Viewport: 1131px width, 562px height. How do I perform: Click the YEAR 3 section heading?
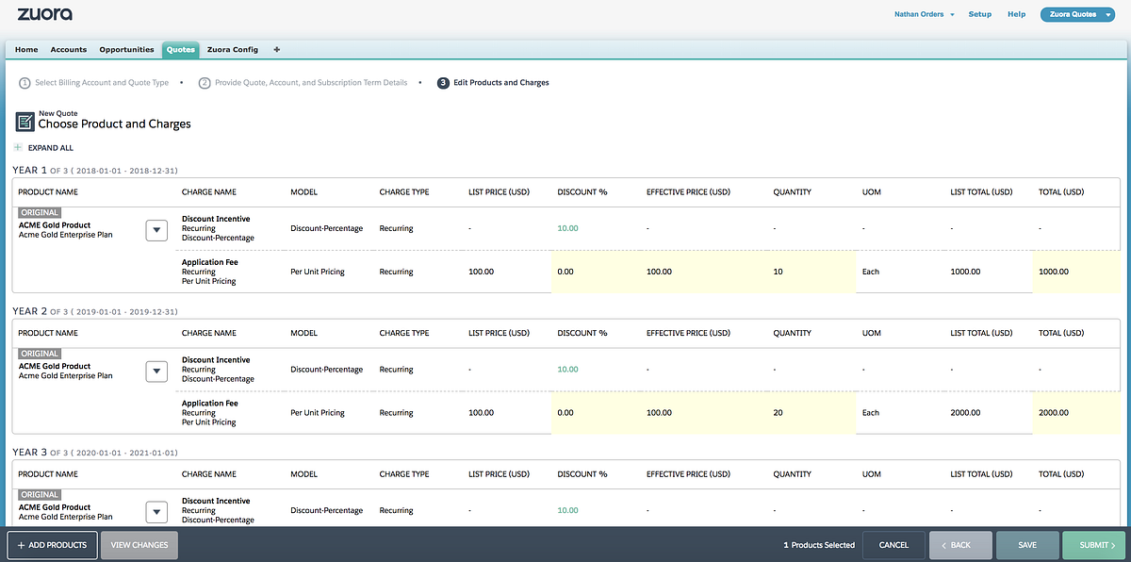coord(95,453)
